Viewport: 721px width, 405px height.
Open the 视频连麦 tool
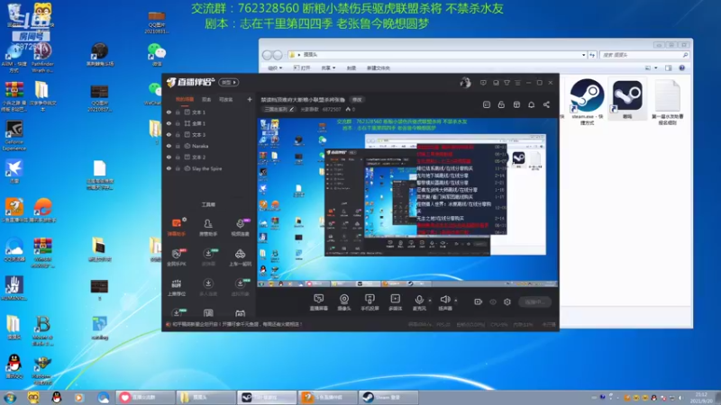[240, 227]
